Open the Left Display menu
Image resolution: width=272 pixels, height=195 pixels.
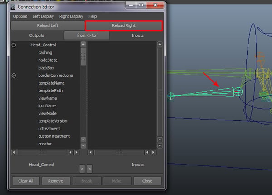[43, 16]
